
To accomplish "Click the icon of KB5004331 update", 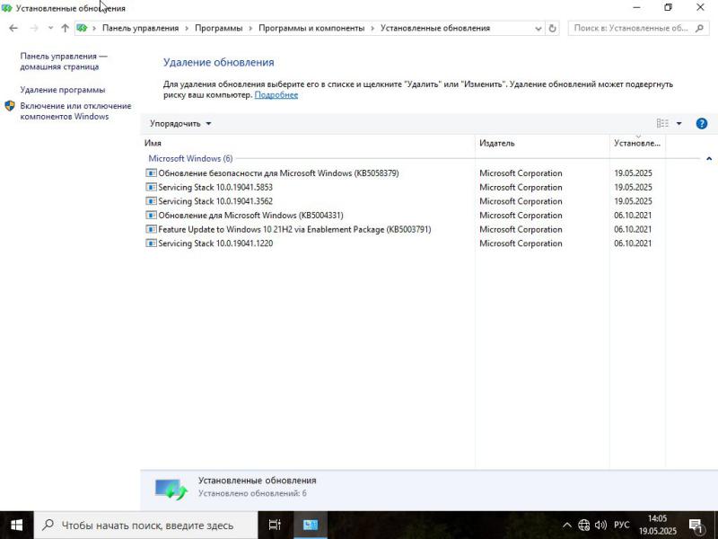I will click(x=151, y=216).
